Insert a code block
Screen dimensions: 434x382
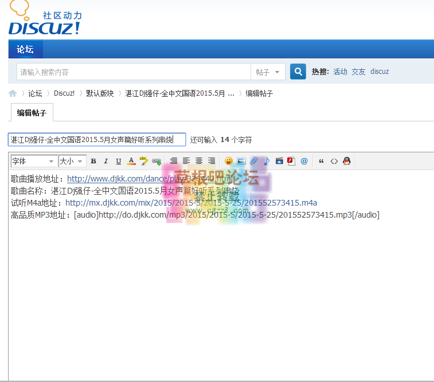click(x=334, y=161)
